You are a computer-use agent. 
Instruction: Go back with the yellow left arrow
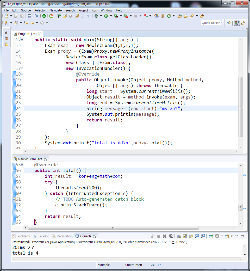point(32,23)
